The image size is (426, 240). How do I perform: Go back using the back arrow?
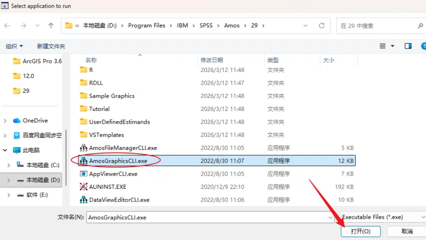tap(7, 25)
